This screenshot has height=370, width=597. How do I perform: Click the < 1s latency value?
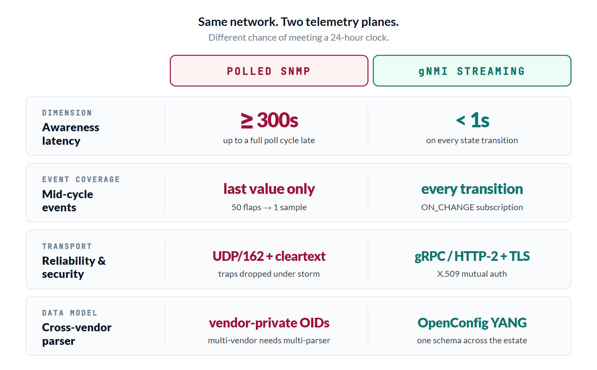[x=472, y=120]
